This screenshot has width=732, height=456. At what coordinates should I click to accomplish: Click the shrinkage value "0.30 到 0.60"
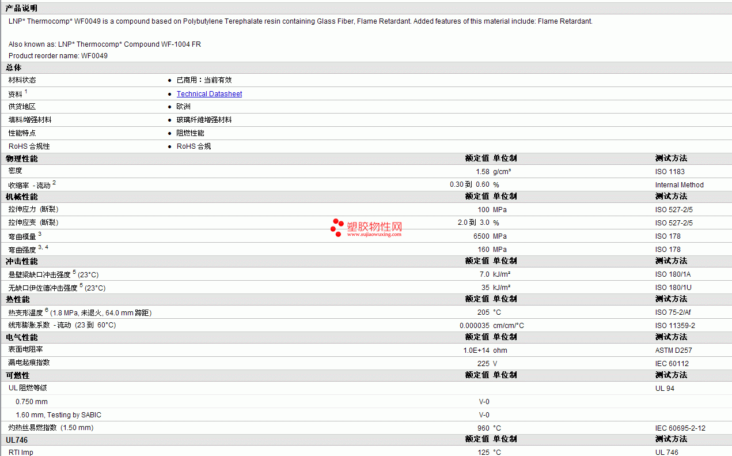(x=470, y=185)
